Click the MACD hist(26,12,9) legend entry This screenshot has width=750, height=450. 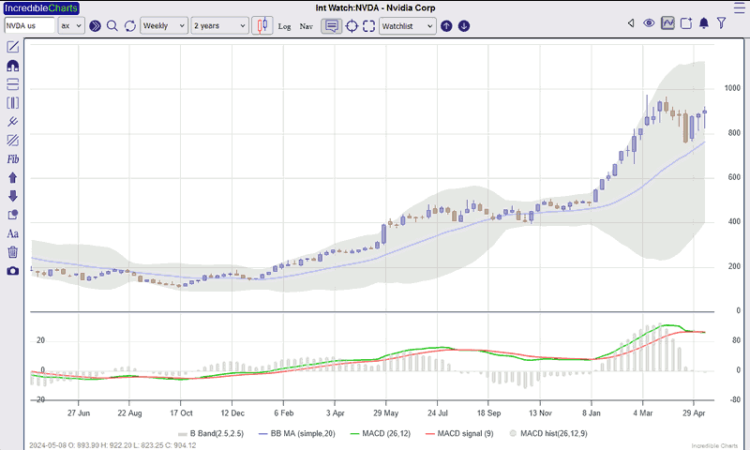point(548,434)
